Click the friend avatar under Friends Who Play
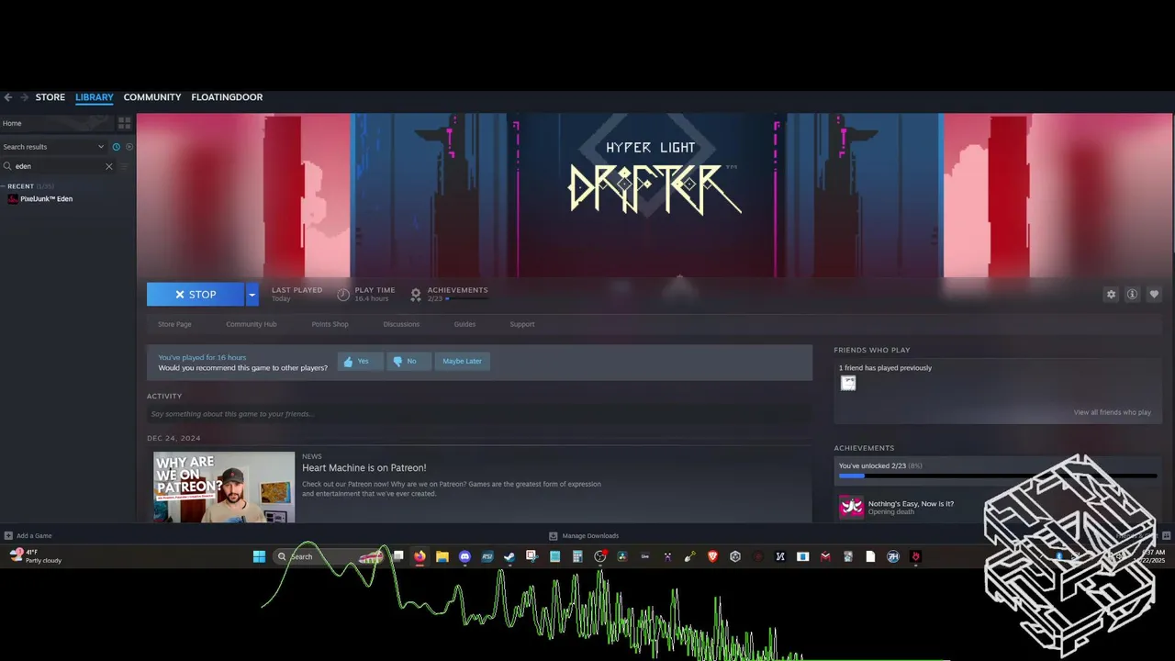The image size is (1175, 661). point(848,383)
